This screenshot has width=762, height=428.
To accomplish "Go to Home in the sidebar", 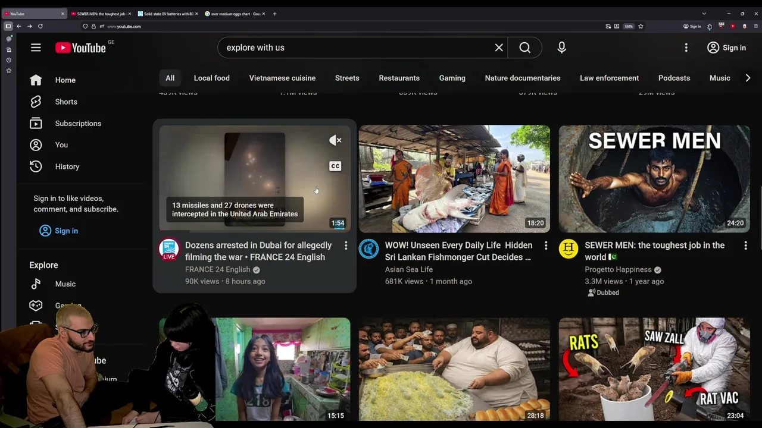I will 65,80.
